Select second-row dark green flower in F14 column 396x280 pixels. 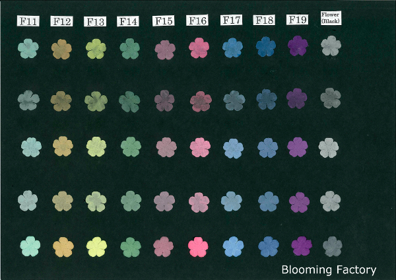pos(129,102)
